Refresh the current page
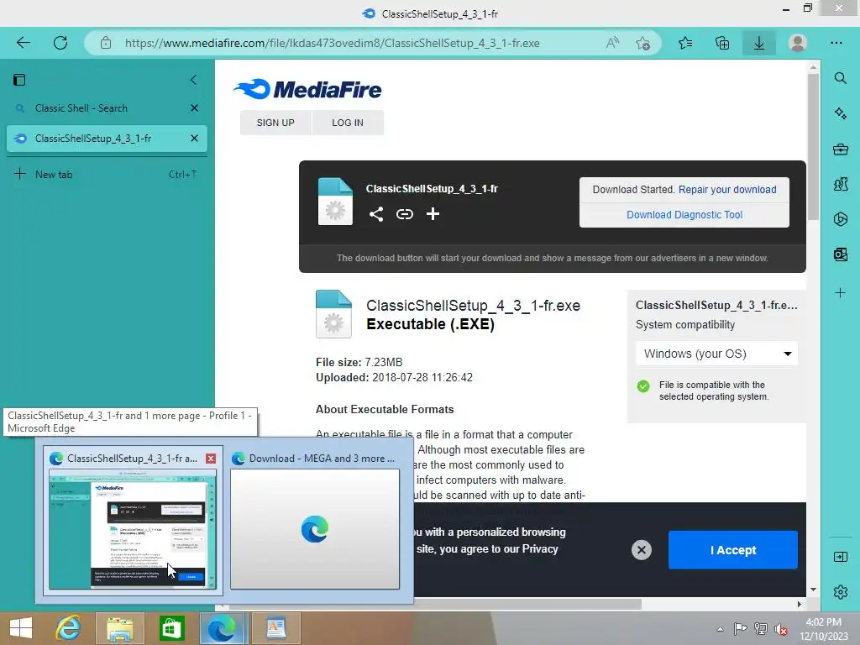The image size is (860, 645). [x=60, y=43]
